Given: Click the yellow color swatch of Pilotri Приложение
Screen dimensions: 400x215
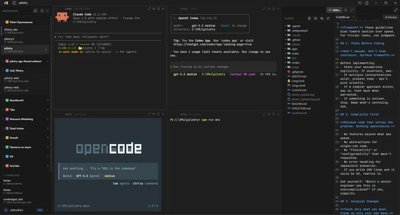Looking at the screenshot, I should click(7, 22).
